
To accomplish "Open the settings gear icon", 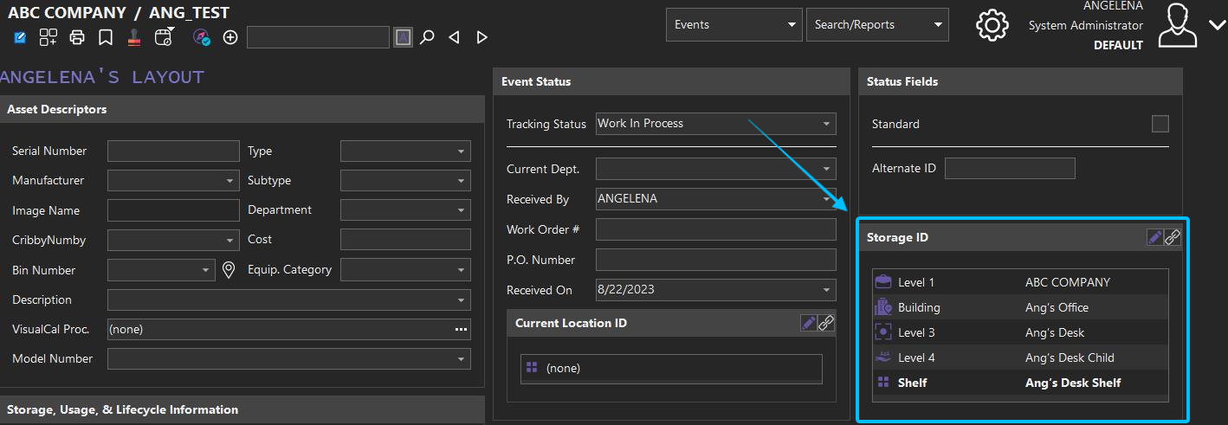I will pyautogui.click(x=992, y=25).
